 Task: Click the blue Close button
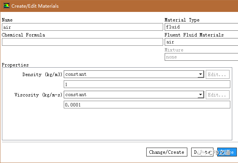tap(227, 152)
